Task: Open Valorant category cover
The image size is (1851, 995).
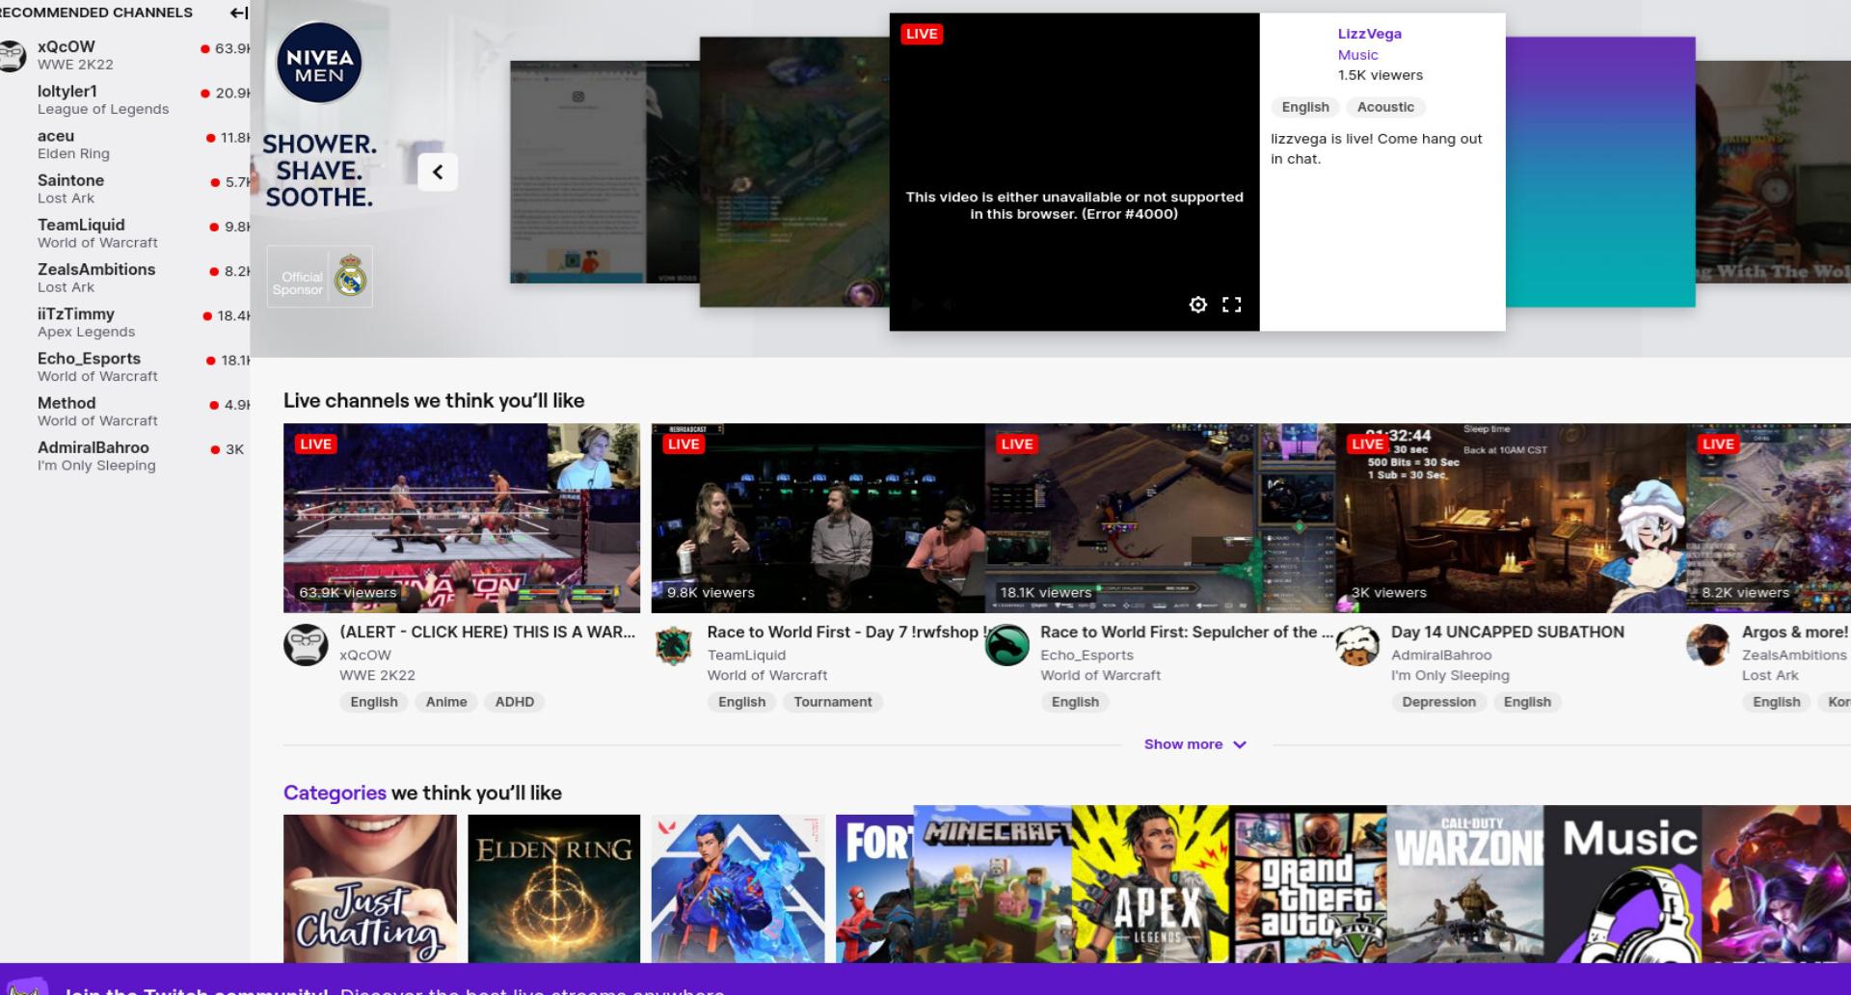Action: coord(738,889)
